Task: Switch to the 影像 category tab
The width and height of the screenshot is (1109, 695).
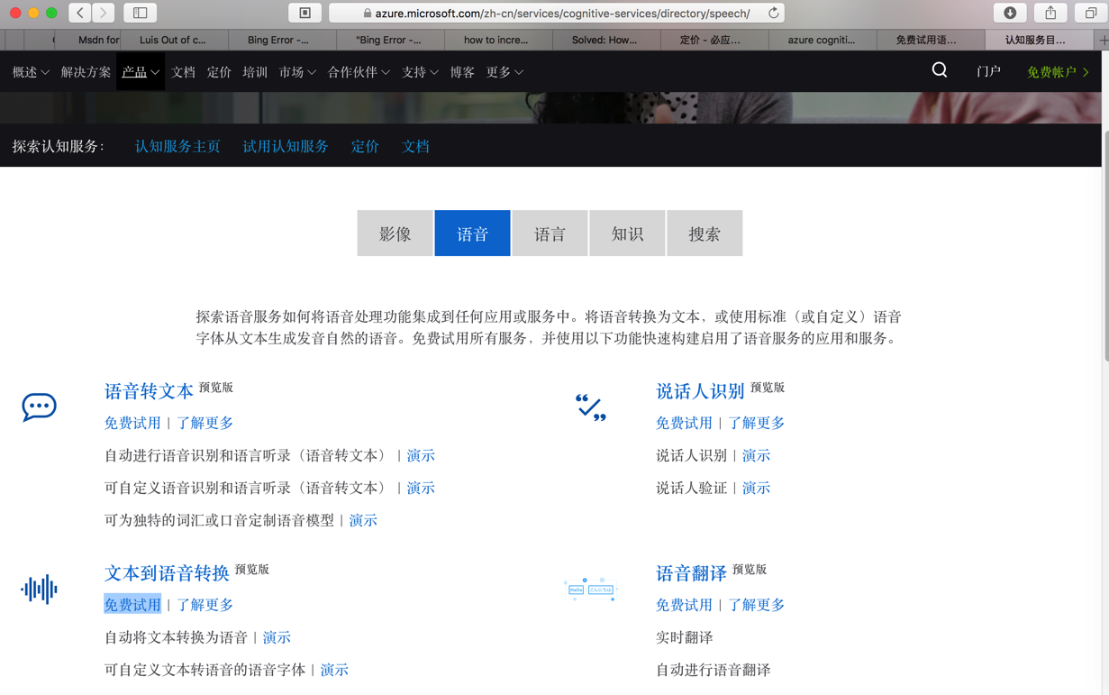Action: 395,233
